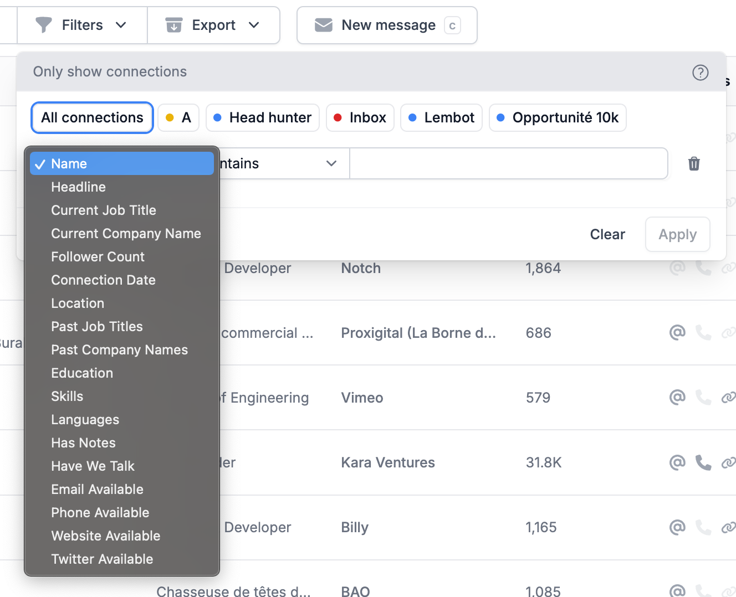736x597 pixels.
Task: Choose Email Available option
Action: [x=122, y=489]
